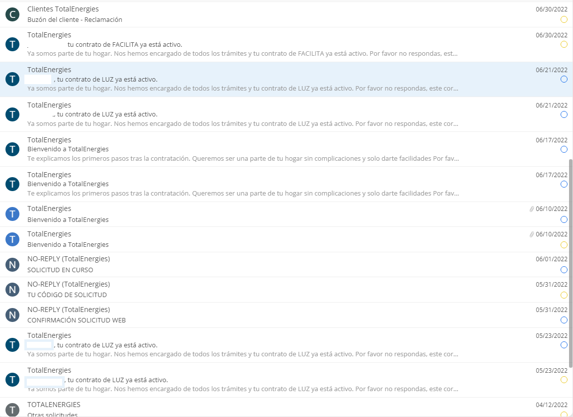Image resolution: width=573 pixels, height=417 pixels.
Task: Click the date 06/01/2022
Action: point(552,259)
